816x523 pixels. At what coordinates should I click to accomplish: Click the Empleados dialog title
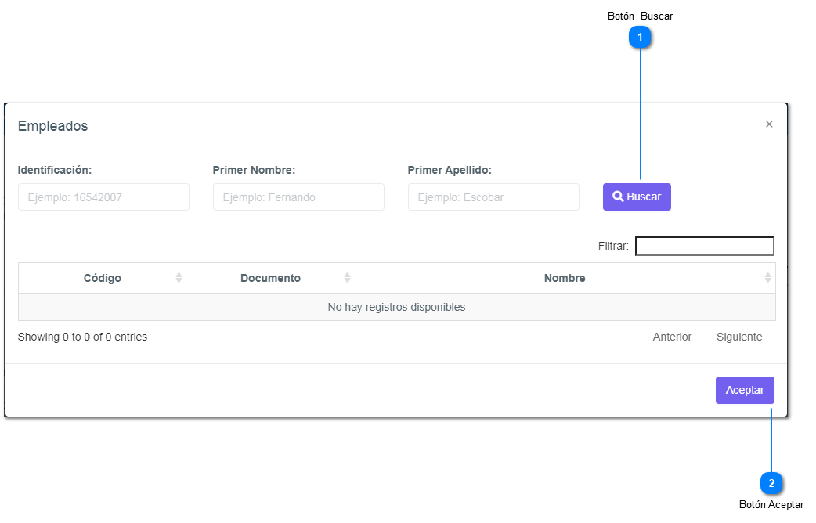click(x=53, y=126)
